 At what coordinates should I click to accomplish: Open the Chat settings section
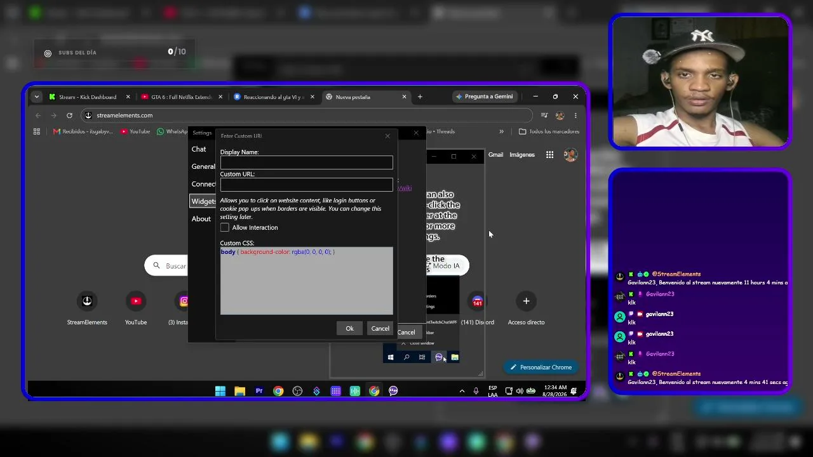[199, 149]
